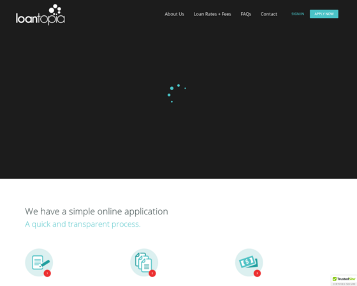Click the bubbles above the loantopia wordmark

click(55, 10)
